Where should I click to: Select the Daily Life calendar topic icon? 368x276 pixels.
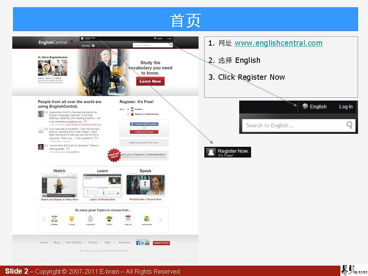click(128, 218)
